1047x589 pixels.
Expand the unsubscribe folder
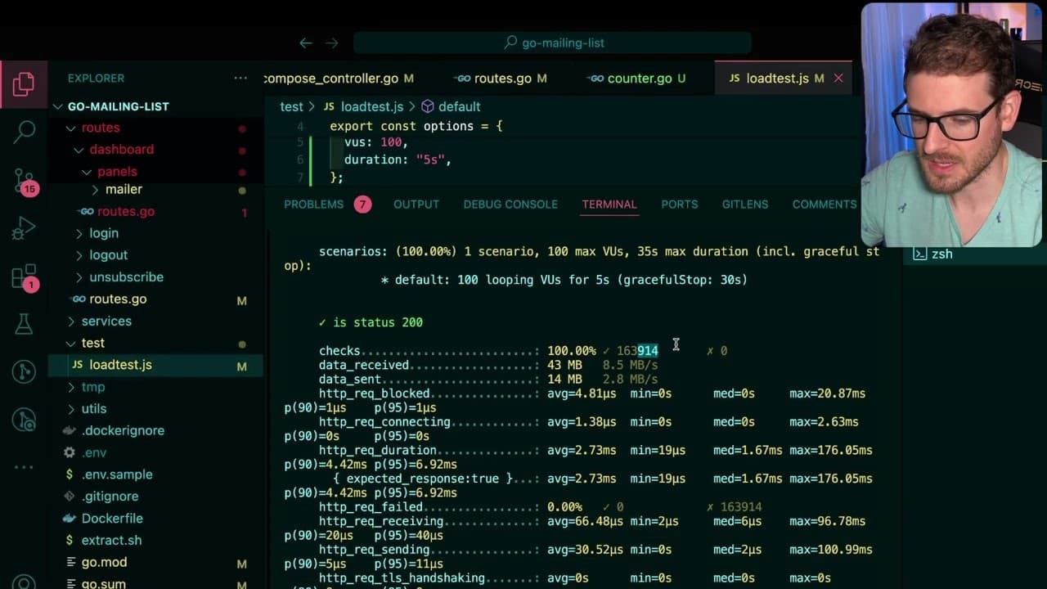point(155,277)
